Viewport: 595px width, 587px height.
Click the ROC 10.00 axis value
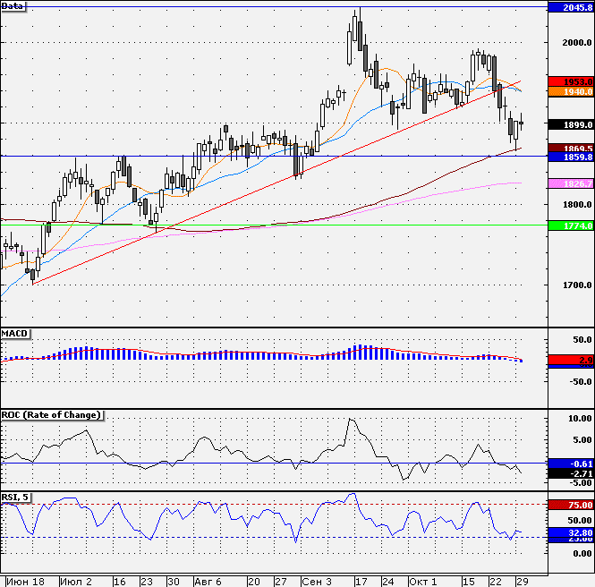(580, 418)
